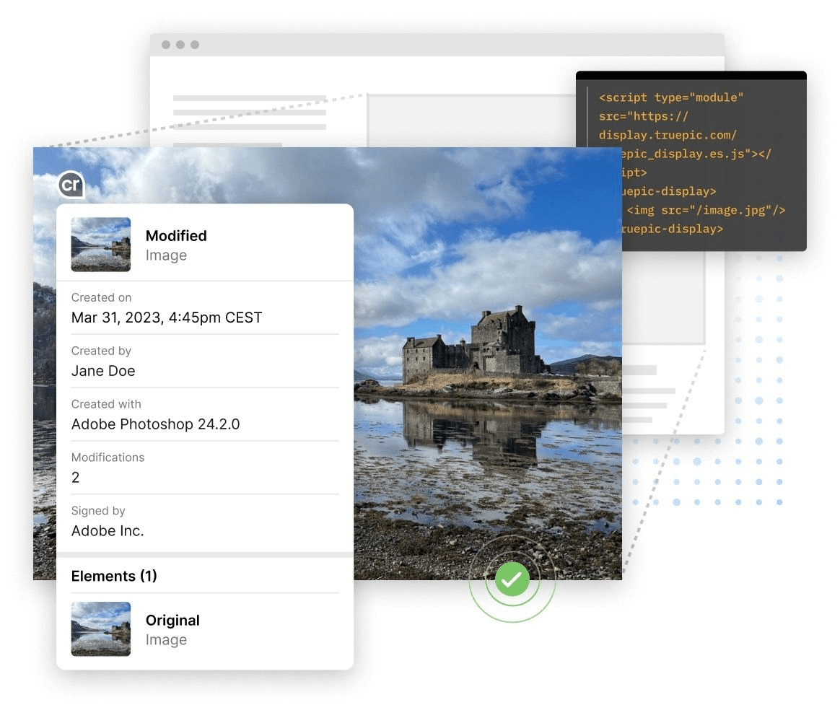The width and height of the screenshot is (840, 705).
Task: Click the '<script type="module"' code line
Action: [670, 97]
